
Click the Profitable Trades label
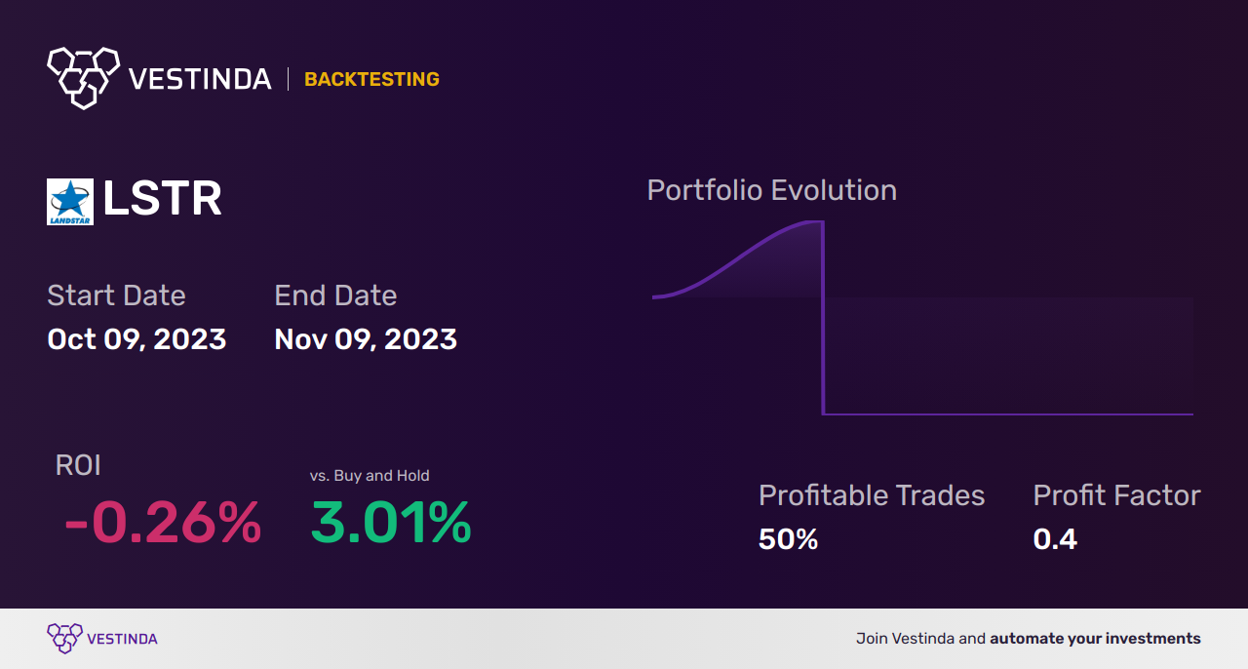click(x=872, y=495)
